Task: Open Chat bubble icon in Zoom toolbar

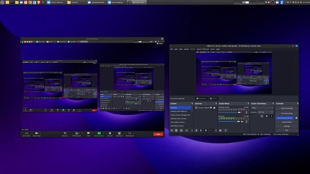Action: click(88, 133)
